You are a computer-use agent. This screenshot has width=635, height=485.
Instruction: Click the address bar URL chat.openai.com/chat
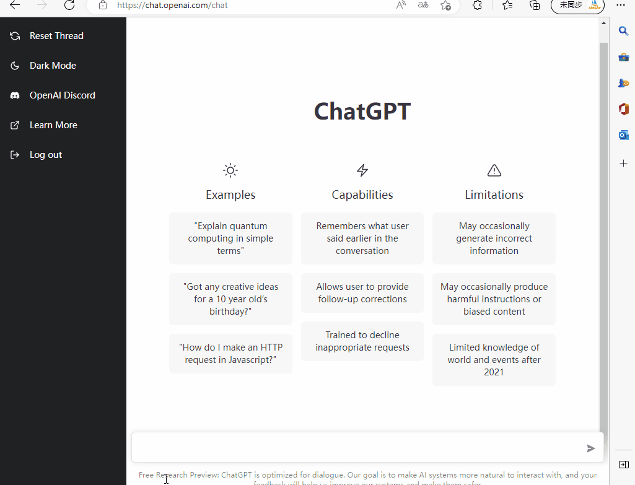click(x=172, y=5)
